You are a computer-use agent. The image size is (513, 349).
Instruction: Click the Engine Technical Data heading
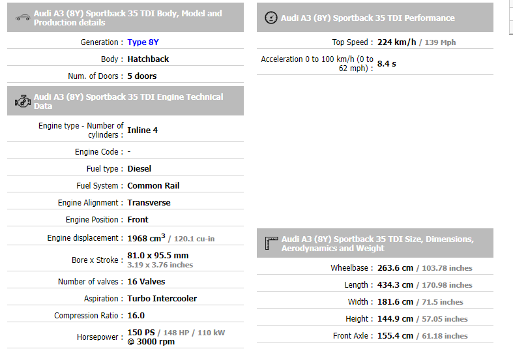(128, 102)
